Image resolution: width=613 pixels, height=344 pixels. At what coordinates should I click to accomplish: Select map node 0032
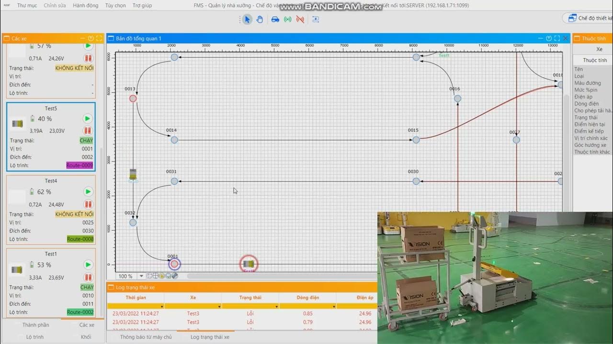(133, 222)
